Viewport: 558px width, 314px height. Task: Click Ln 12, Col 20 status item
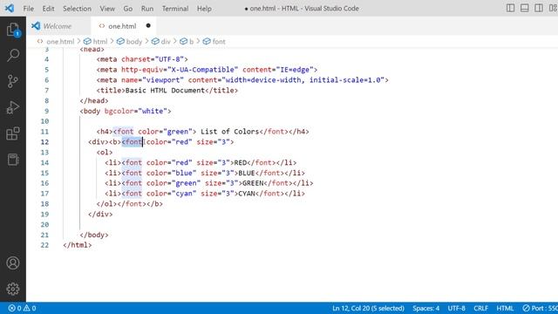click(x=368, y=308)
